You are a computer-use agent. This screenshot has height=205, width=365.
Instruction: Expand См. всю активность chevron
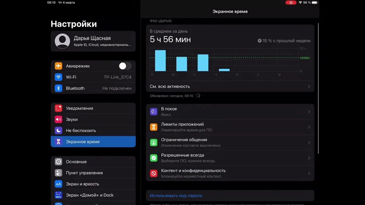coord(309,86)
